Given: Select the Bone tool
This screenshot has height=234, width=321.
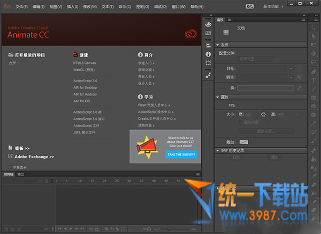Looking at the screenshot, I should point(314,150).
